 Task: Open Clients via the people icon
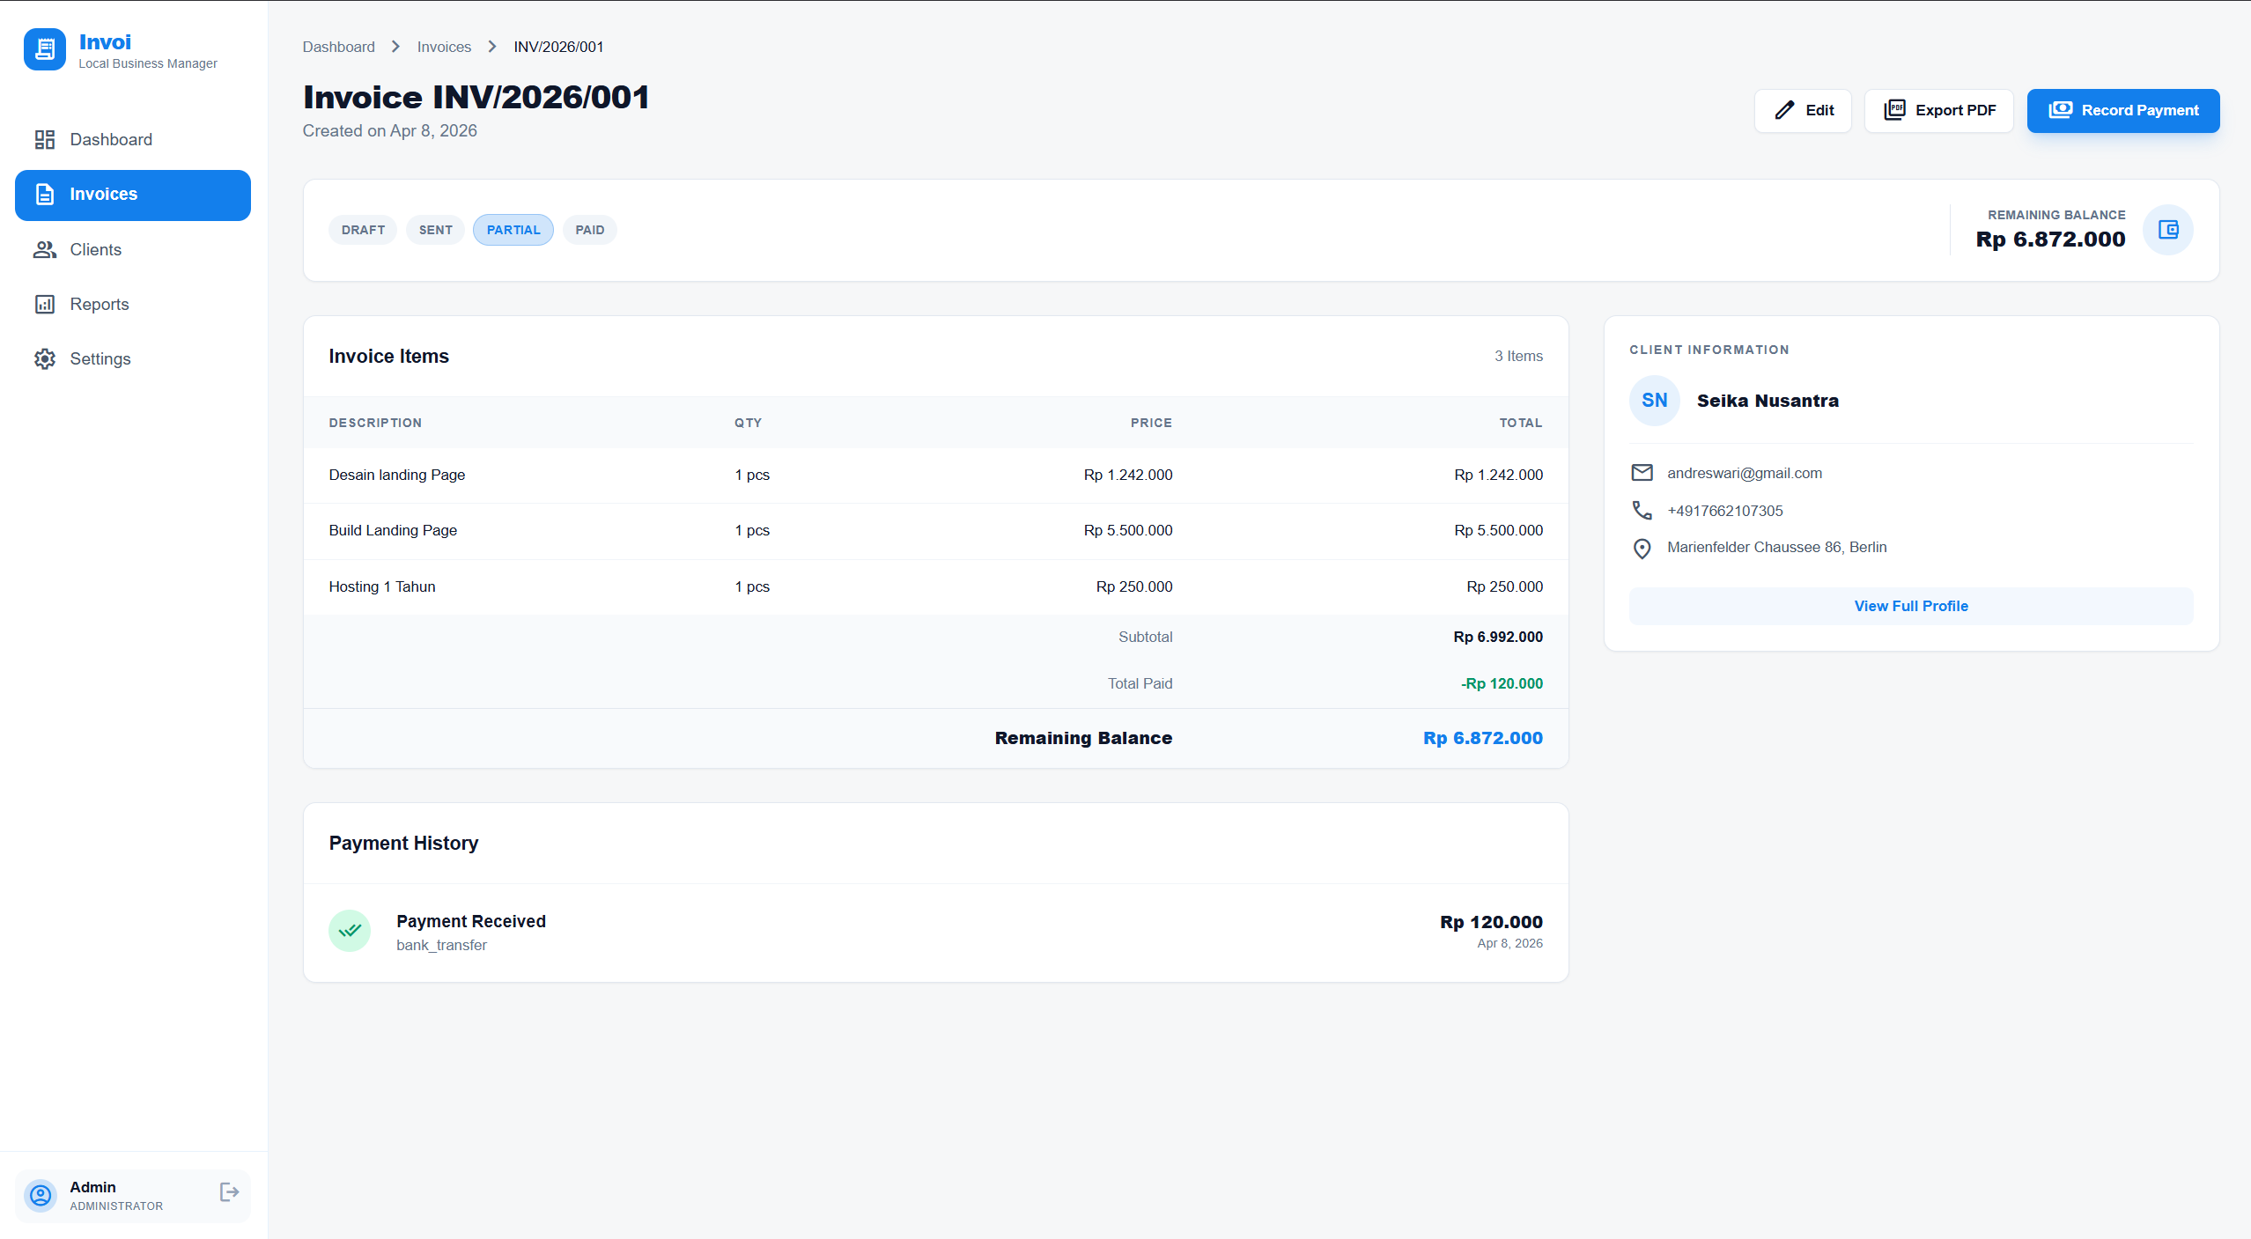pyautogui.click(x=44, y=249)
